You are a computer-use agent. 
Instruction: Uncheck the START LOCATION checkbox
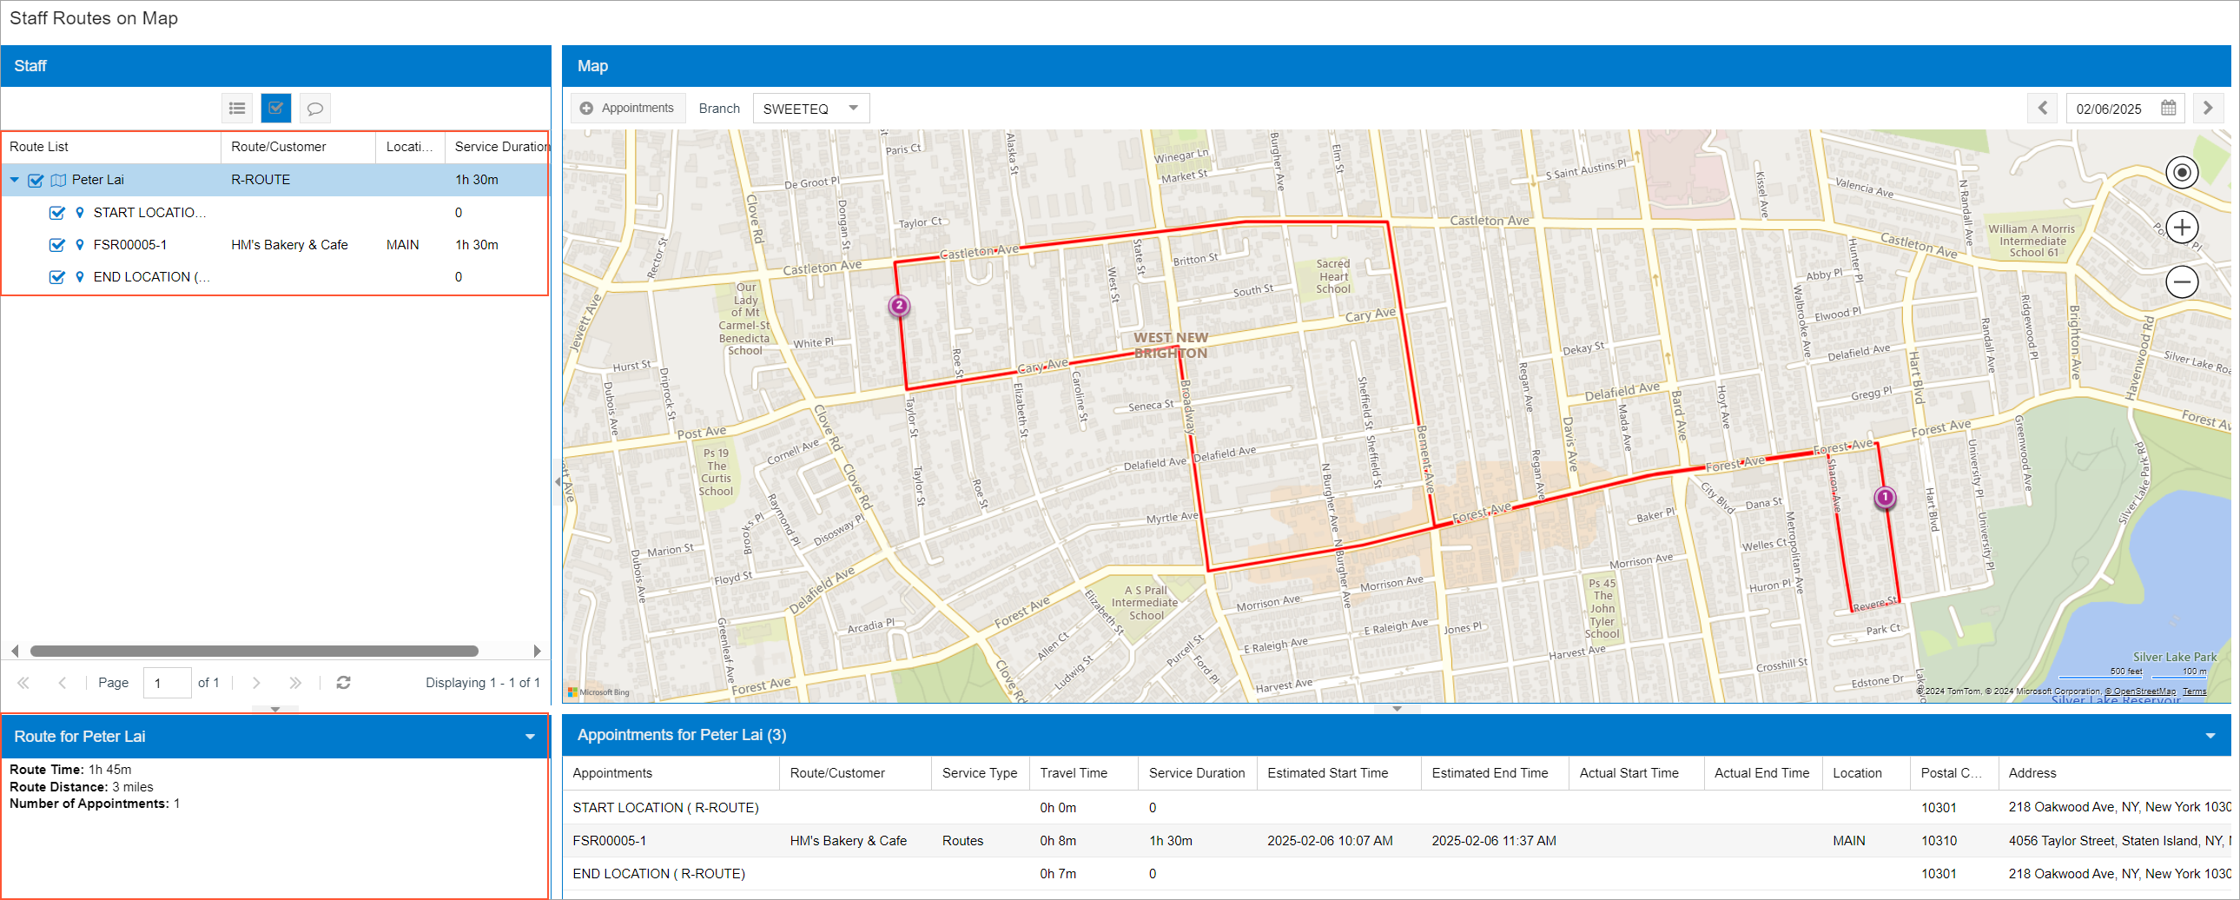click(57, 213)
